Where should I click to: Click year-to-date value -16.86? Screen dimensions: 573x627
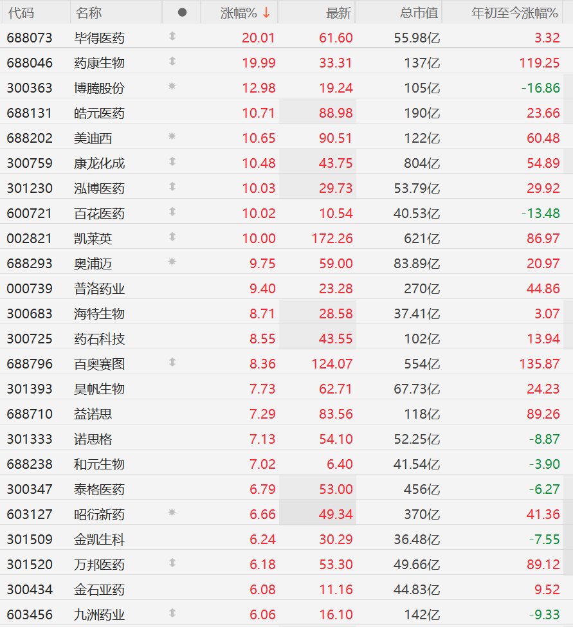tap(541, 88)
